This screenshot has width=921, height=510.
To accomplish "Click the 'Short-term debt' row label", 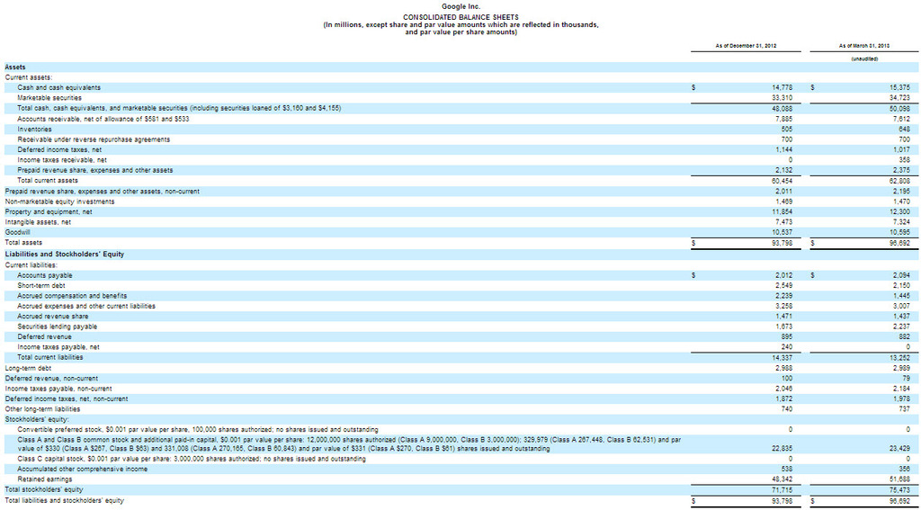I will pos(41,285).
